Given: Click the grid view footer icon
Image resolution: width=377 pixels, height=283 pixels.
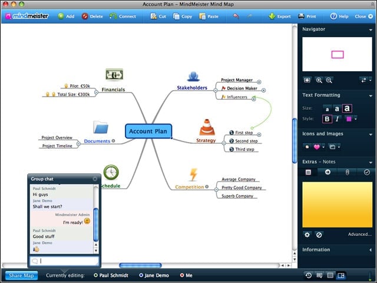Looking at the screenshot, I should tap(330, 275).
